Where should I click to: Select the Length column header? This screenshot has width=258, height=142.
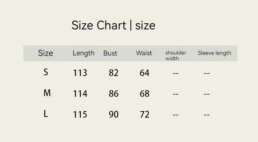point(83,53)
